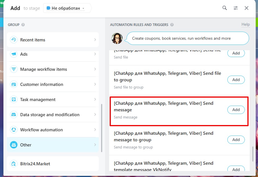Open the stage dropdown Не обработан

click(68, 8)
